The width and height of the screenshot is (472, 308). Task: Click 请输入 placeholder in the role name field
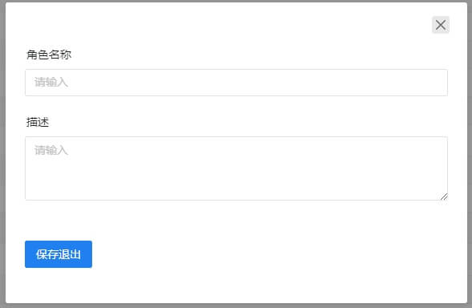tap(51, 83)
